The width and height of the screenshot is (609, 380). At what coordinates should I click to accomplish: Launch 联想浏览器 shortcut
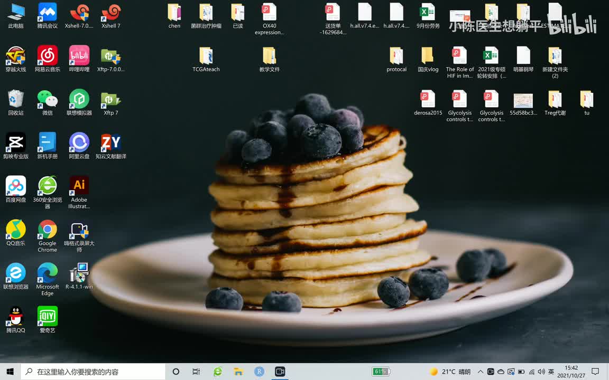tap(16, 277)
